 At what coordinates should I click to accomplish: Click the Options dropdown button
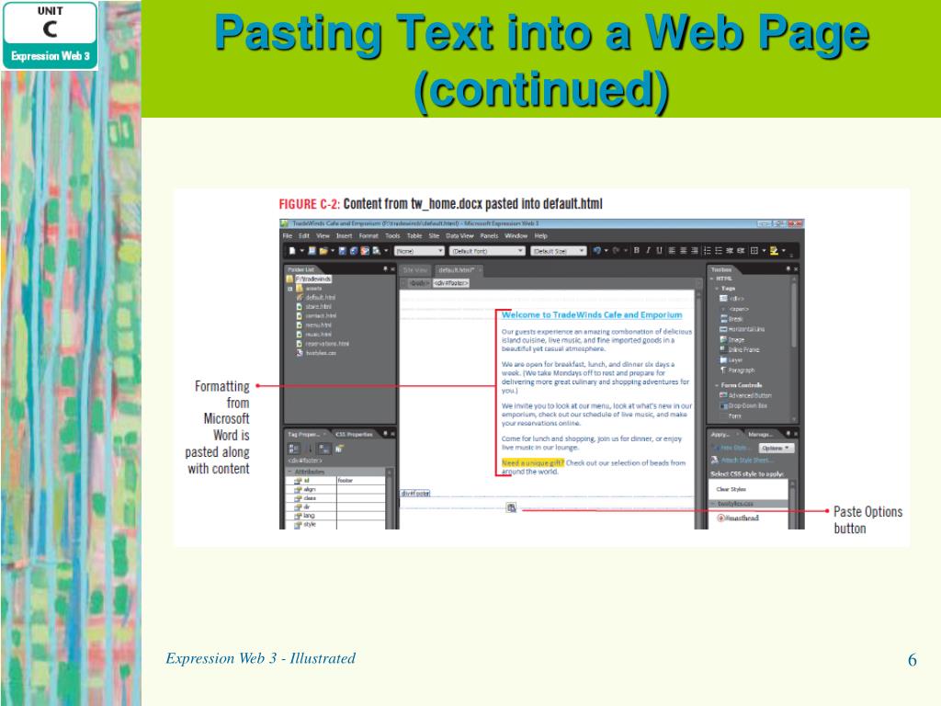point(776,449)
